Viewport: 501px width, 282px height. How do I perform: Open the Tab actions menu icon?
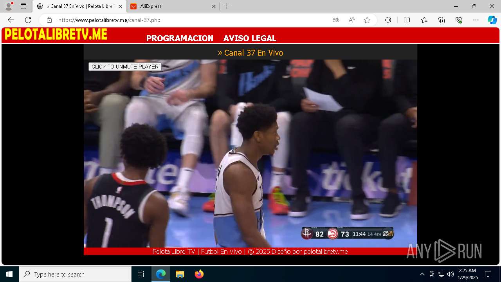pos(23,6)
